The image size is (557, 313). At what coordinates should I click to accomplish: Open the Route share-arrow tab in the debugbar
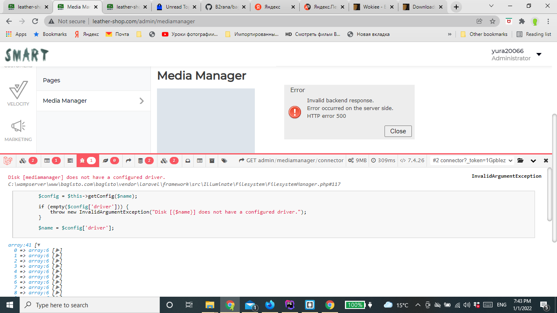click(128, 161)
